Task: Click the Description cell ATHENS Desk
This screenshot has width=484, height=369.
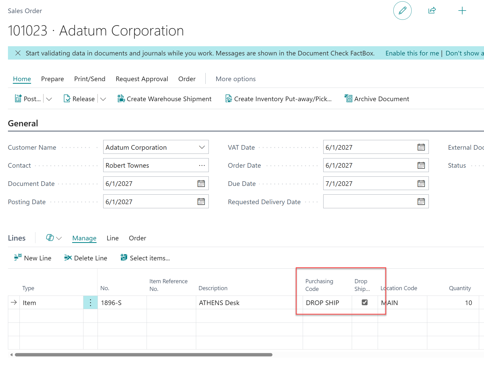Action: coord(249,302)
